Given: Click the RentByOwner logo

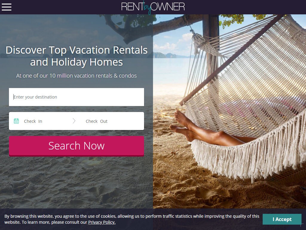Looking at the screenshot, I should 153,7.
